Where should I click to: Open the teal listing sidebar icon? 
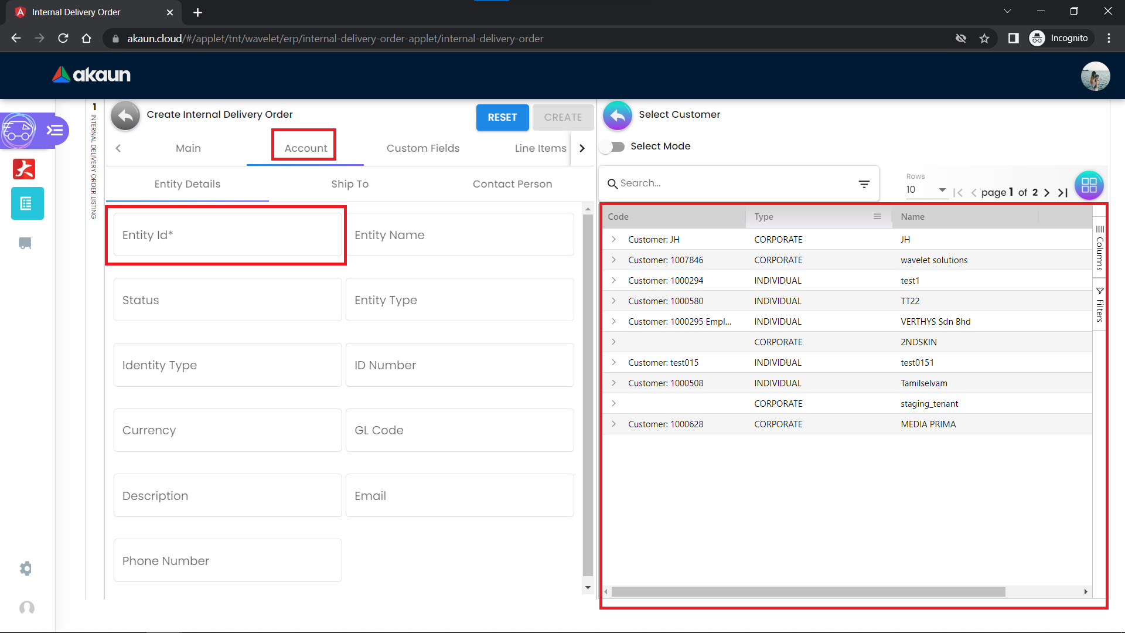click(27, 203)
